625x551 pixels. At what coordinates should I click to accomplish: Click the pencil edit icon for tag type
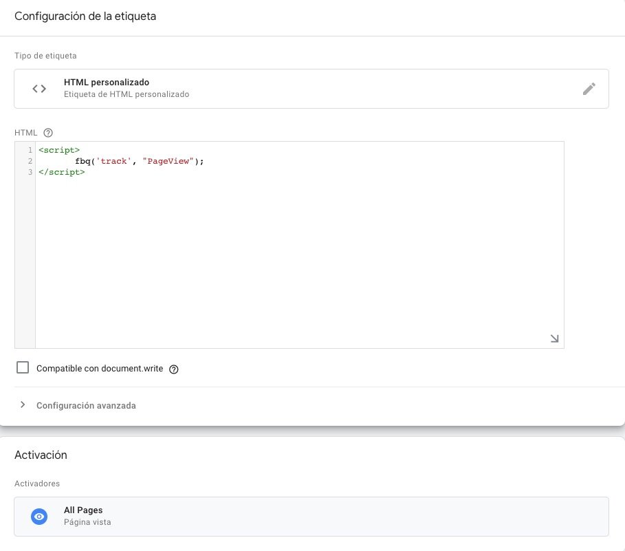[x=589, y=89]
